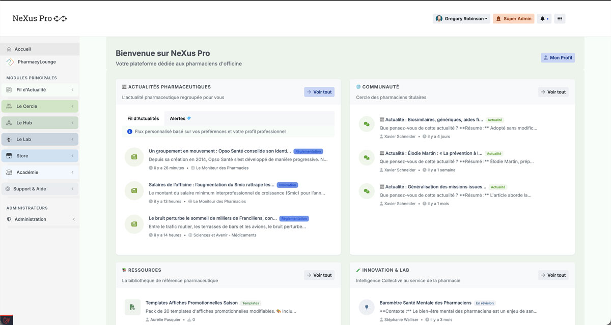Click the list menu icon top right
The height and width of the screenshot is (325, 611).
coord(559,18)
